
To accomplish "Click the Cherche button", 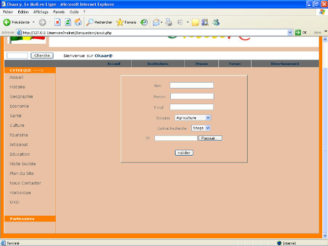I will tap(42, 56).
